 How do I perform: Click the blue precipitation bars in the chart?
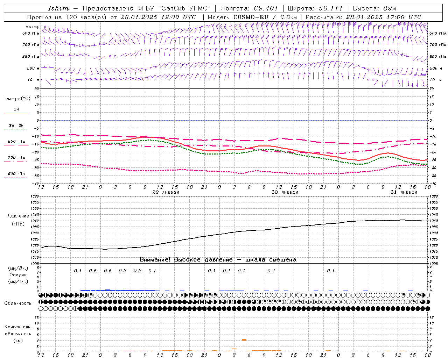coord(118,290)
